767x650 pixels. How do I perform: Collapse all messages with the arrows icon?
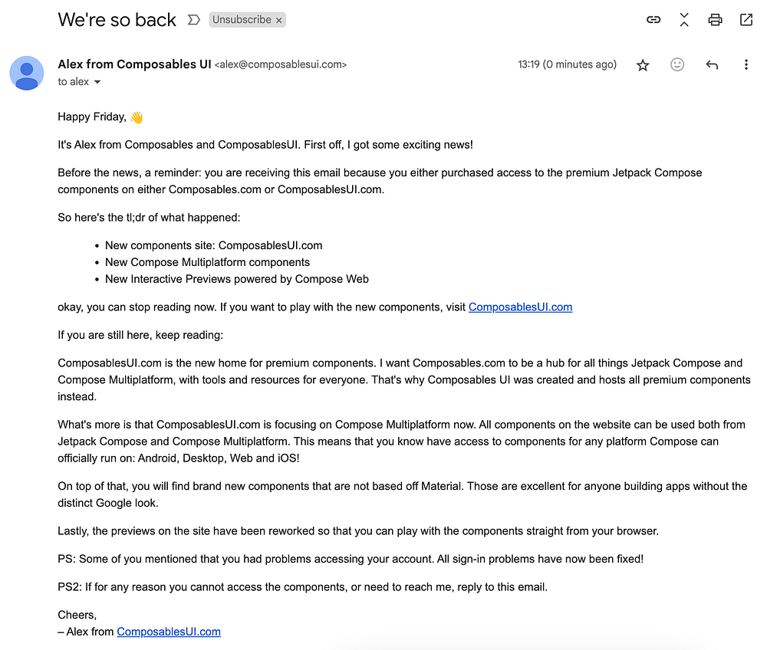(684, 20)
